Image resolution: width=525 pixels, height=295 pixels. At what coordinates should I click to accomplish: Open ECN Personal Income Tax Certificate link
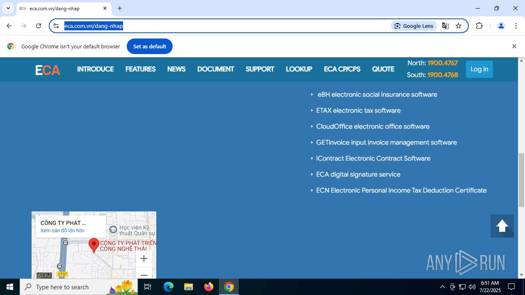tap(401, 191)
